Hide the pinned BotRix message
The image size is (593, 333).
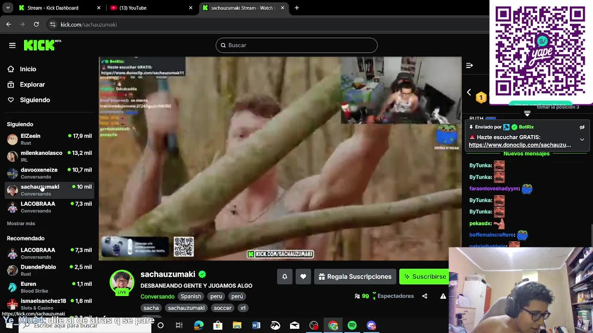(582, 127)
